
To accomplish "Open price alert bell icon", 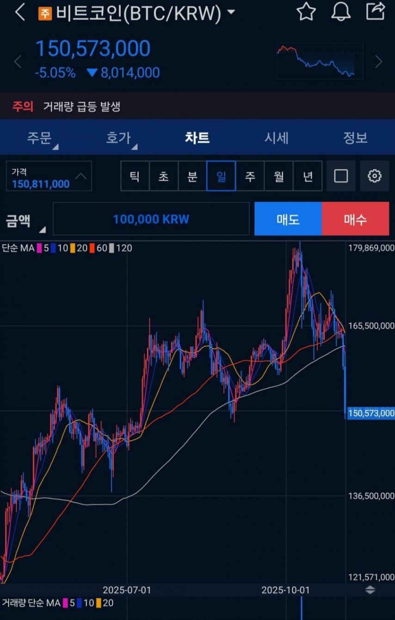I will coord(341,12).
